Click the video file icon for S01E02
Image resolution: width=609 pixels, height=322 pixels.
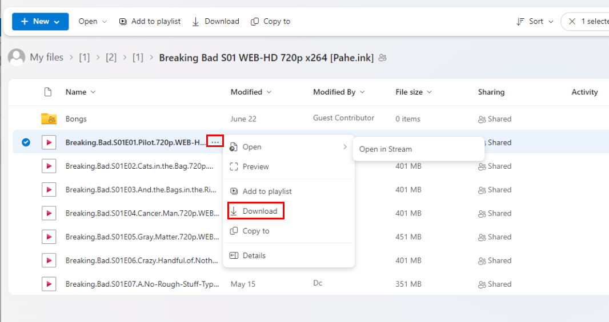point(49,166)
